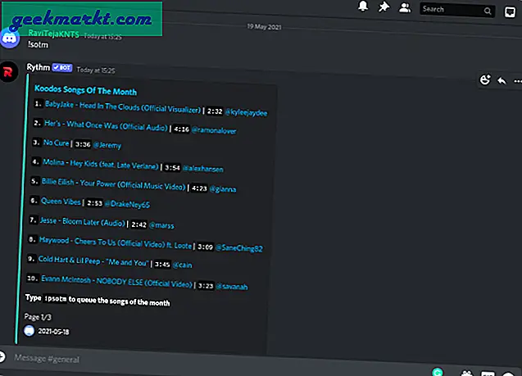This screenshot has height=376, width=522.
Task: Open Rythm username profile
Action: (x=38, y=67)
